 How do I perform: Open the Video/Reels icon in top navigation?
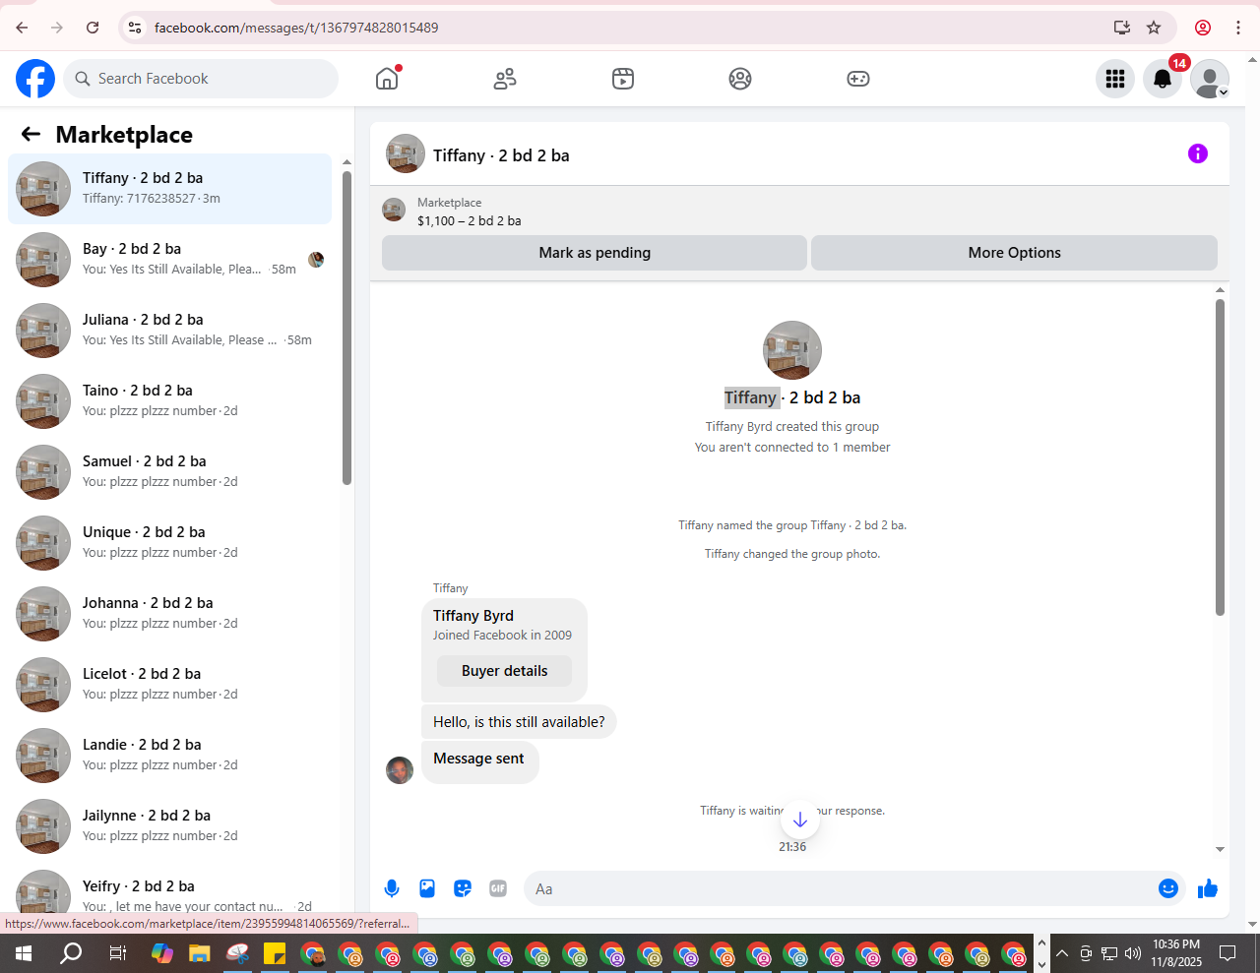[623, 79]
